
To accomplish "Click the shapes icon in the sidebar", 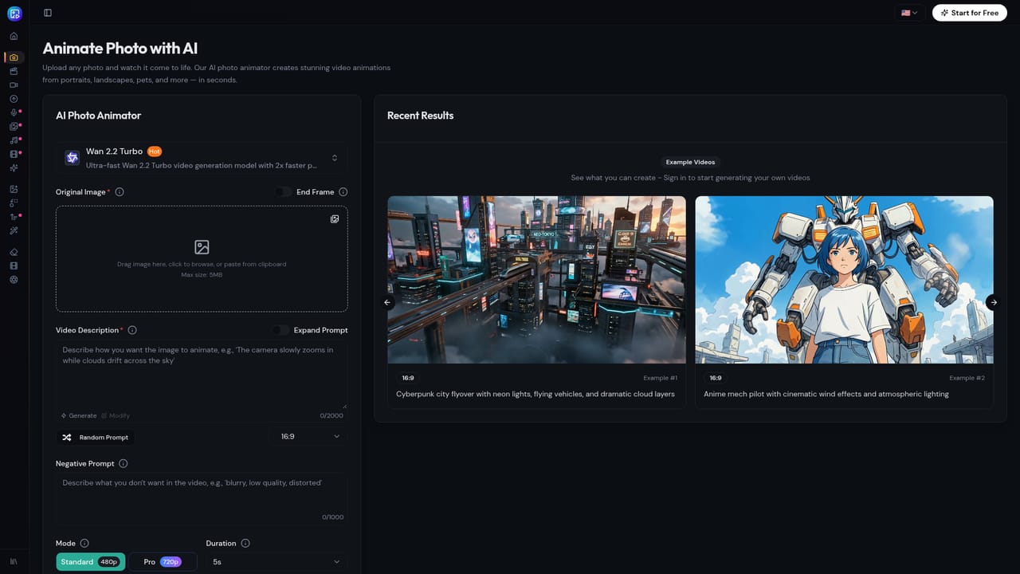I will (14, 202).
